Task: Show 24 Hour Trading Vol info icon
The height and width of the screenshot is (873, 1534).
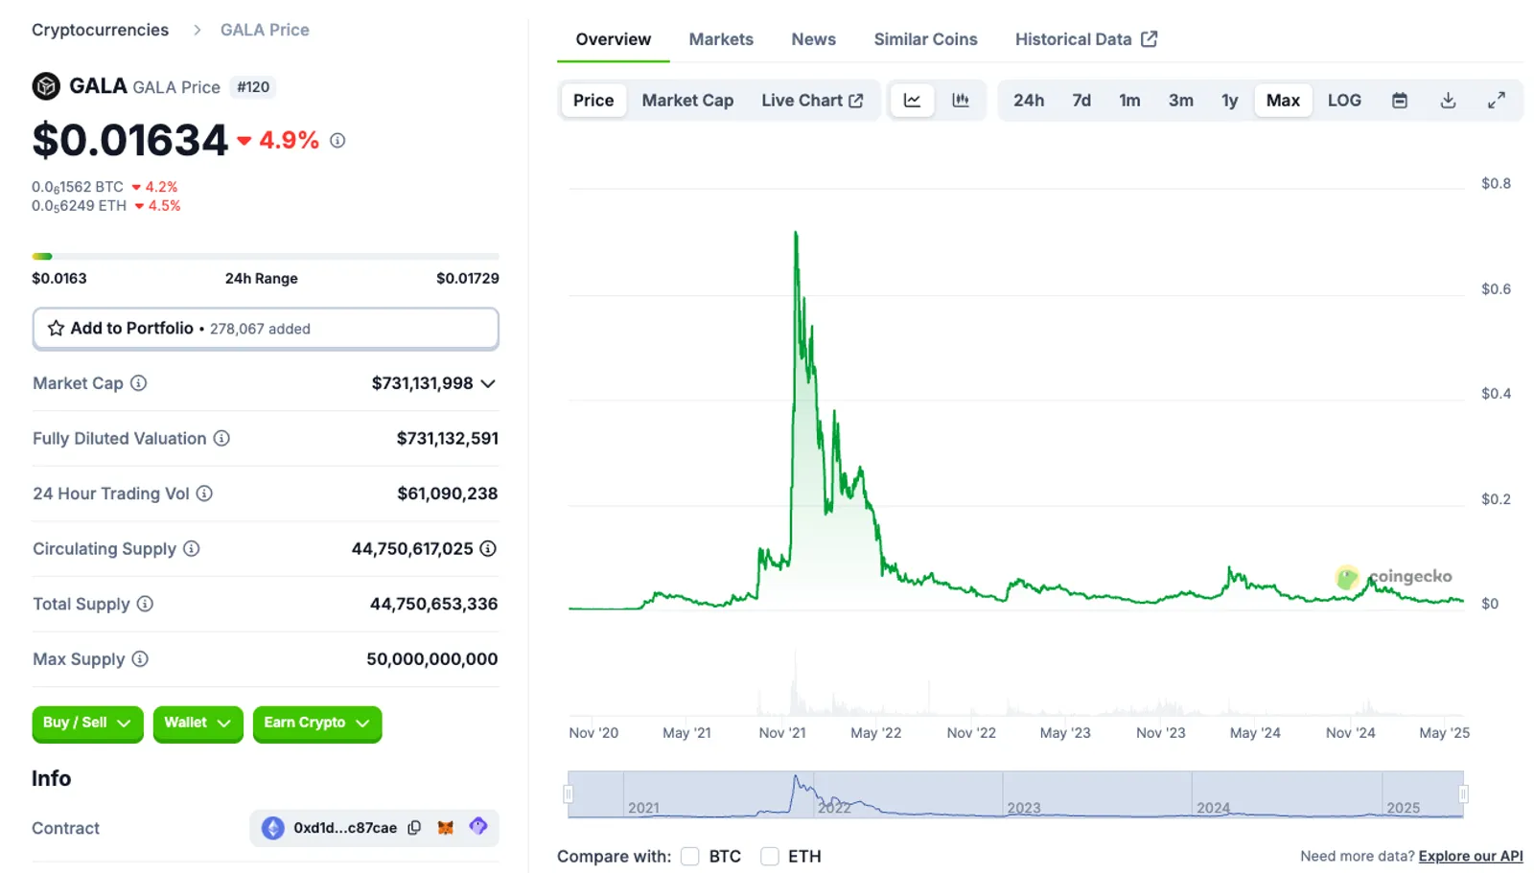Action: click(204, 494)
